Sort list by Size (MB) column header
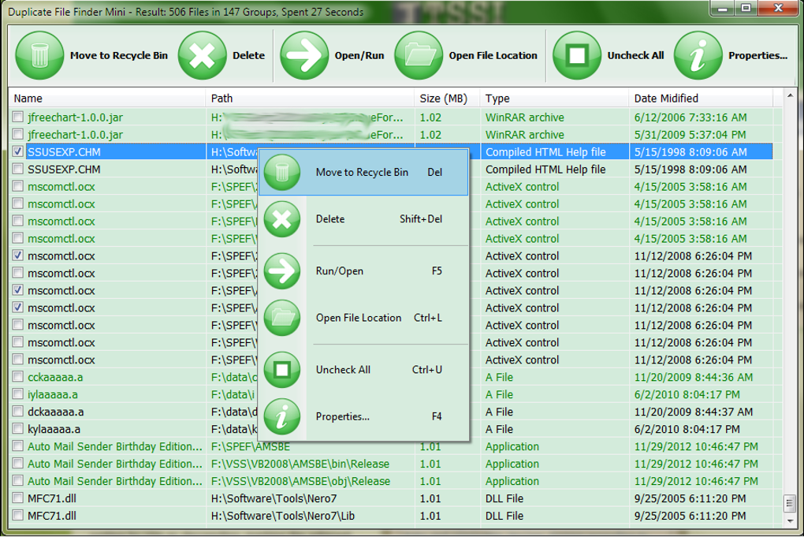The width and height of the screenshot is (804, 537). click(x=443, y=99)
